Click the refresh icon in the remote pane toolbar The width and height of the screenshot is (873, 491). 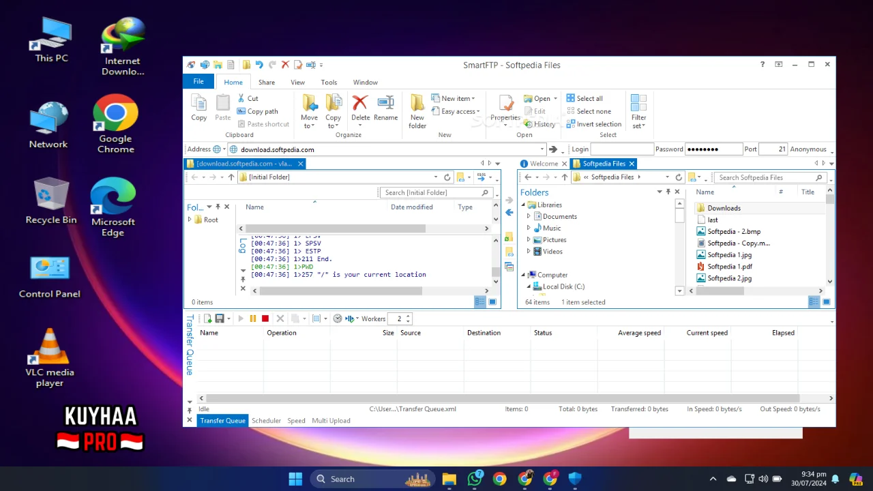[x=447, y=177]
